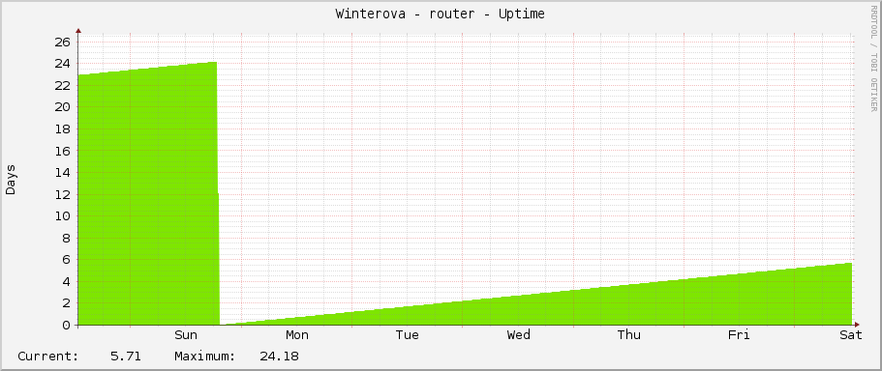Click the 'Sat' x-axis label
Viewport: 882px width, 371px height.
pos(851,335)
